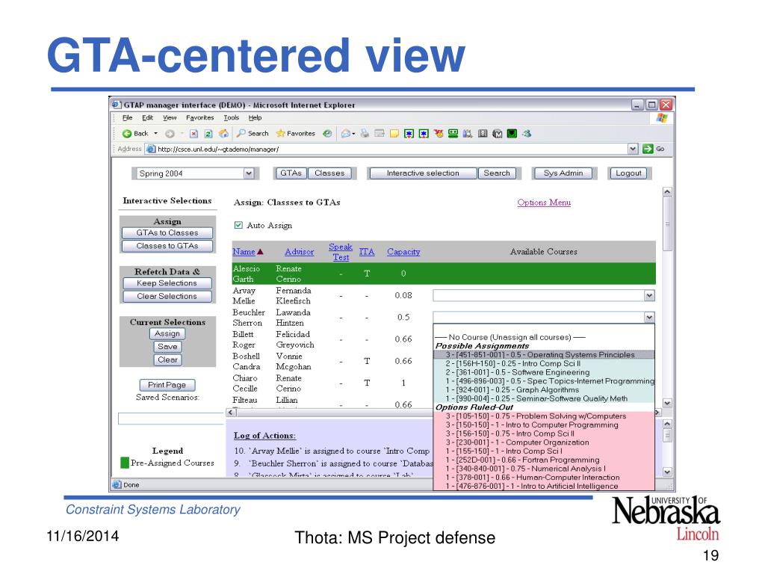Click the red ribbon medal toolbar icon

(439, 133)
